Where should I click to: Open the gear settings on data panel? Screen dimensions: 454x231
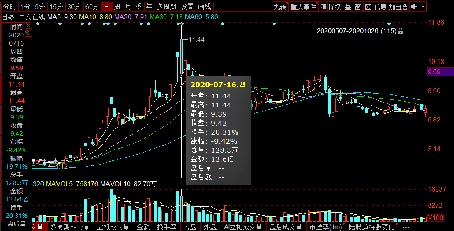[28, 32]
